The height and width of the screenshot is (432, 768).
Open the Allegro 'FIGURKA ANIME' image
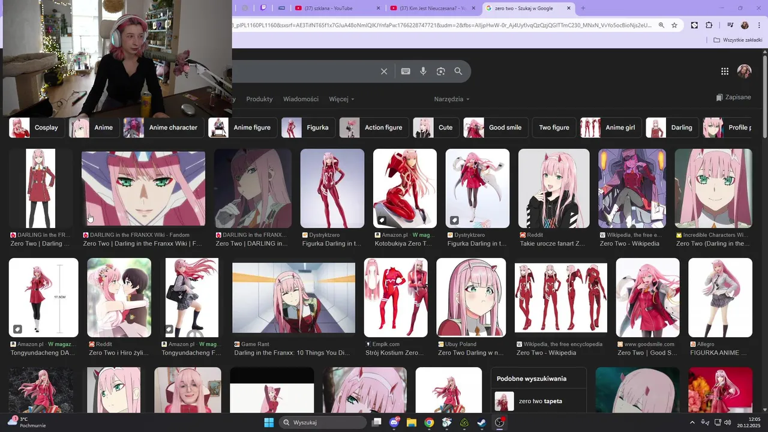pyautogui.click(x=720, y=298)
